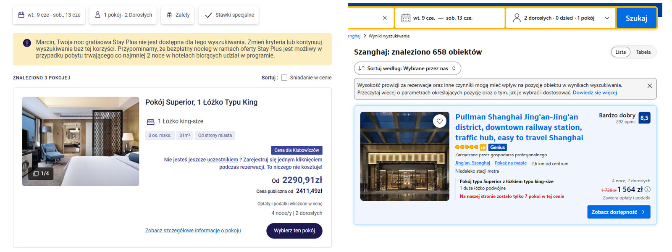
Task: Open the Sortuj według: Wybrane przez nas dropdown
Action: pyautogui.click(x=407, y=68)
